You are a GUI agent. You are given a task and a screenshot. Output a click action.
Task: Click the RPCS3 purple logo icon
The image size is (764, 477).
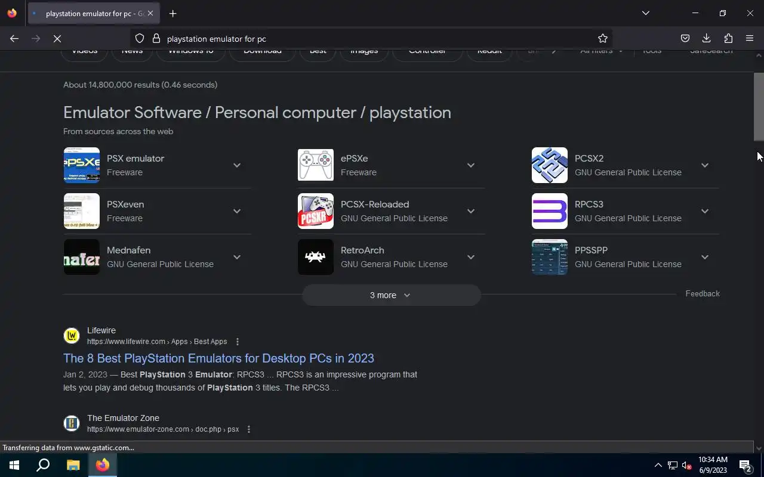pyautogui.click(x=550, y=211)
